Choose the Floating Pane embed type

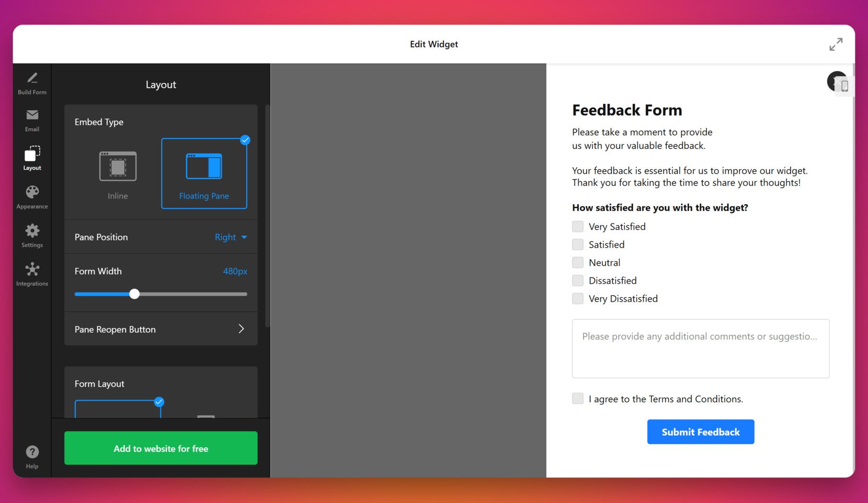tap(204, 174)
